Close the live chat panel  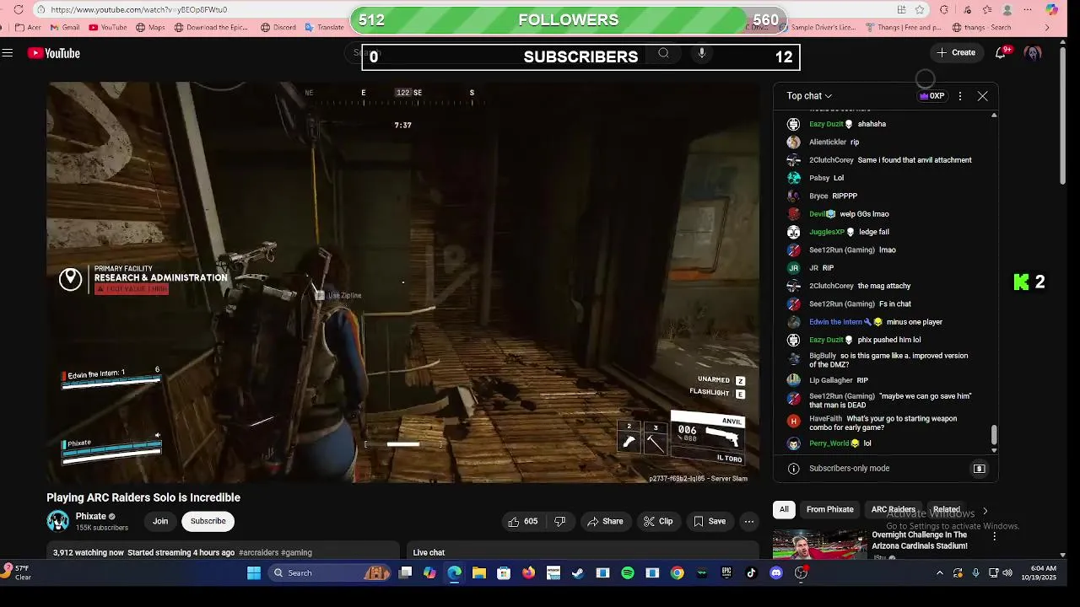982,96
